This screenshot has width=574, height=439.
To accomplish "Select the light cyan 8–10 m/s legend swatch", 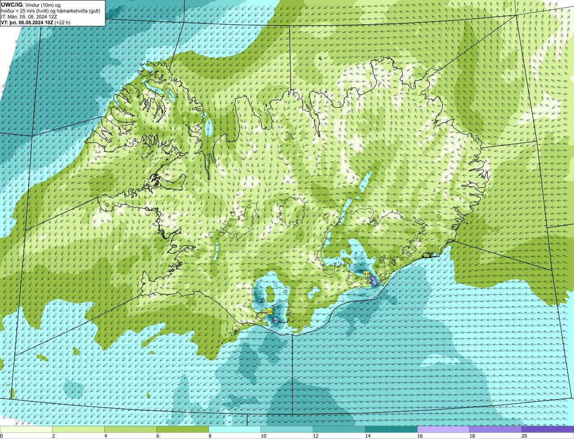I will (235, 429).
